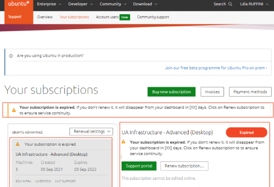The width and height of the screenshot is (274, 187).
Task: Click the Support portal button
Action: pyautogui.click(x=139, y=166)
